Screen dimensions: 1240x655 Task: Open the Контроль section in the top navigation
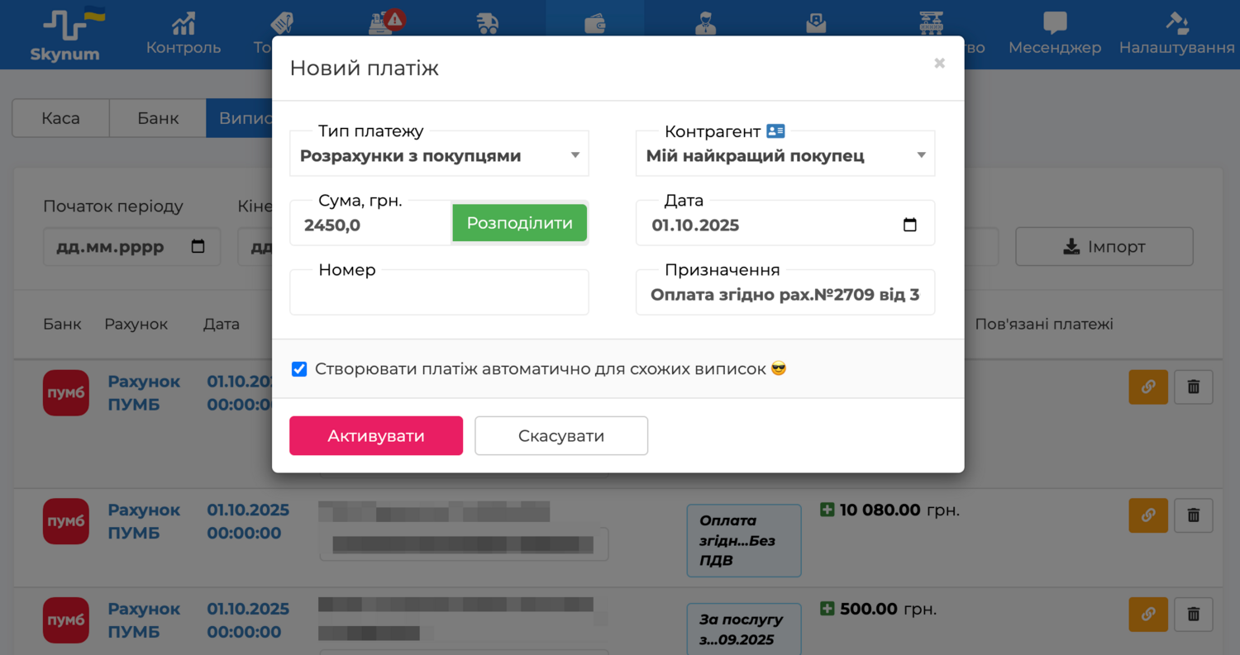184,34
